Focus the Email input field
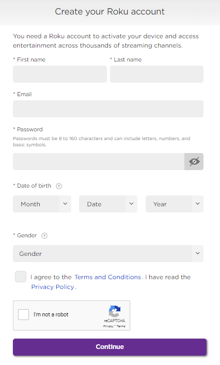Screen dimensions: 220x365 108,109
